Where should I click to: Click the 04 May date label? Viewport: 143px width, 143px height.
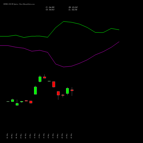(7, 136)
